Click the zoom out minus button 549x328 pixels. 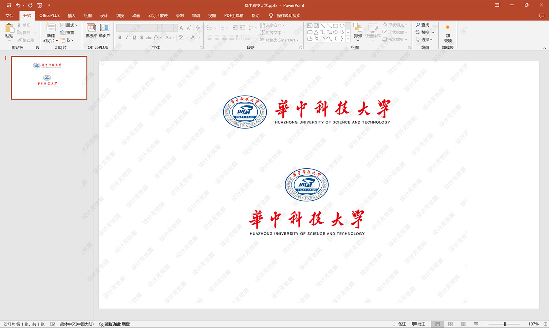[485, 324]
